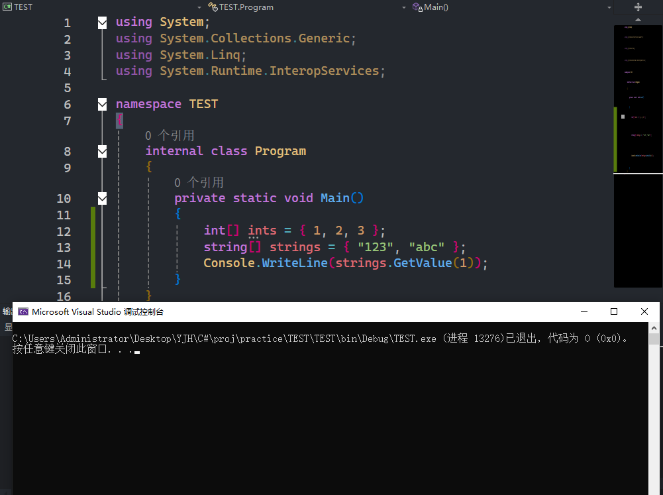Click the reference count above Main method
The width and height of the screenshot is (663, 495).
click(x=199, y=182)
